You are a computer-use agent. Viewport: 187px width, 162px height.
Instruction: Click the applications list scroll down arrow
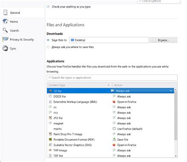click(x=176, y=156)
